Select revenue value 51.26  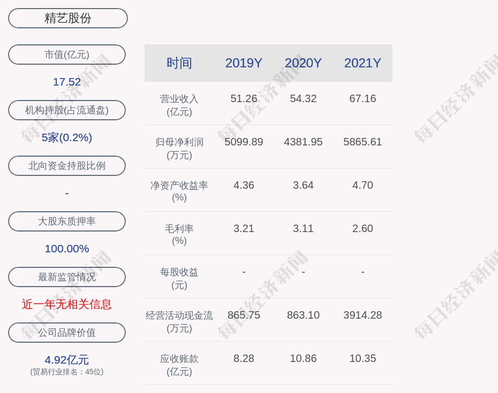244,98
